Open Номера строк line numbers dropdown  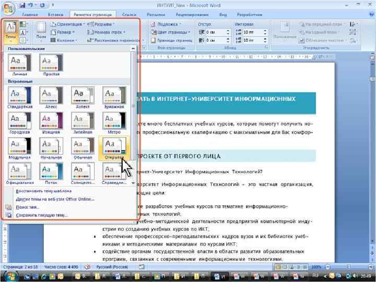(x=106, y=32)
